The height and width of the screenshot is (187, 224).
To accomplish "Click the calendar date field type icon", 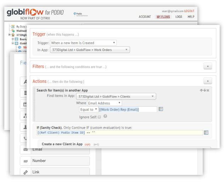I will tap(25, 104).
